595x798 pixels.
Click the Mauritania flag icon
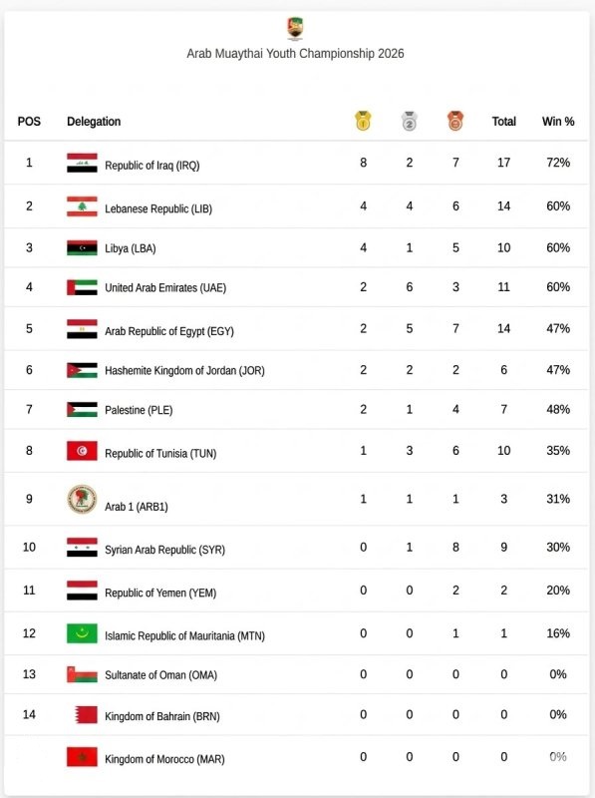point(82,633)
